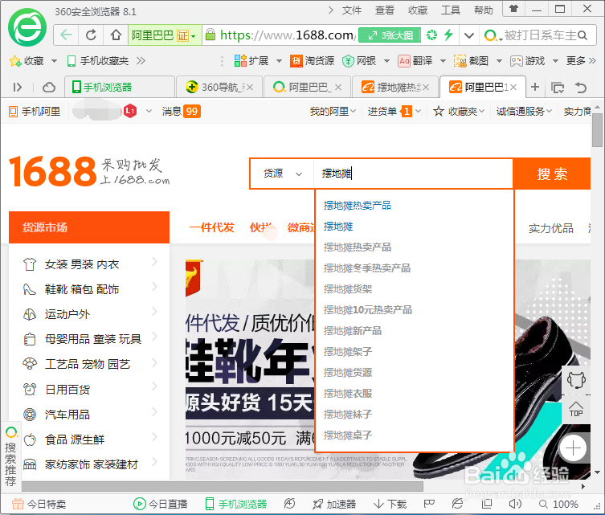This screenshot has height=515, width=605.
Task: Toggle the speaker mute icon in status bar
Action: [x=515, y=504]
